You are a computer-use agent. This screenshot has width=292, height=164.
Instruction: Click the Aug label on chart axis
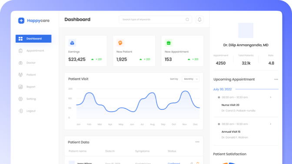tap(153, 124)
